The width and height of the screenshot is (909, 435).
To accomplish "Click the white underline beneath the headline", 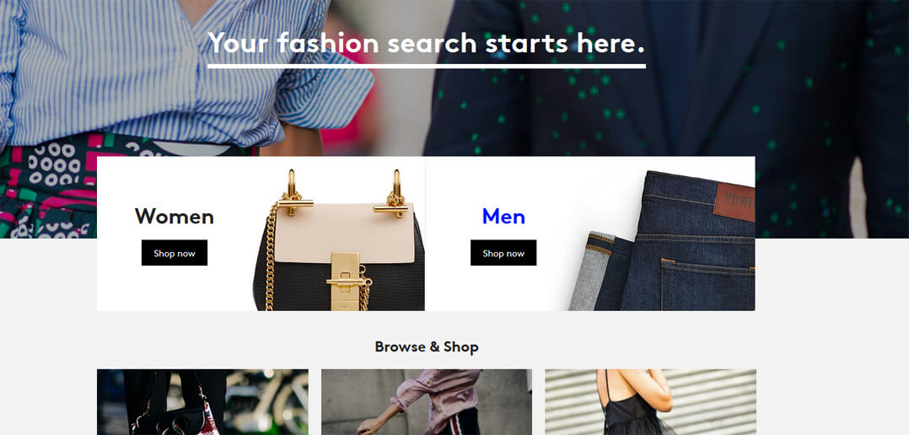I will (427, 66).
